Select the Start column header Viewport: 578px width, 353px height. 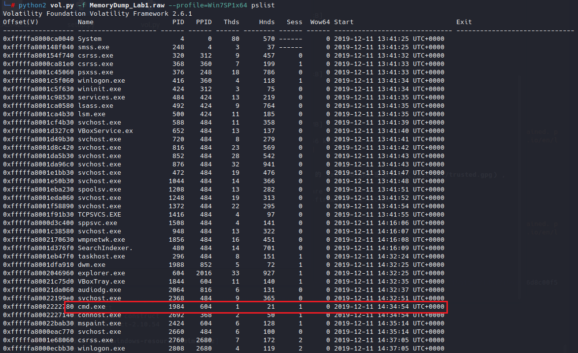[x=343, y=22]
